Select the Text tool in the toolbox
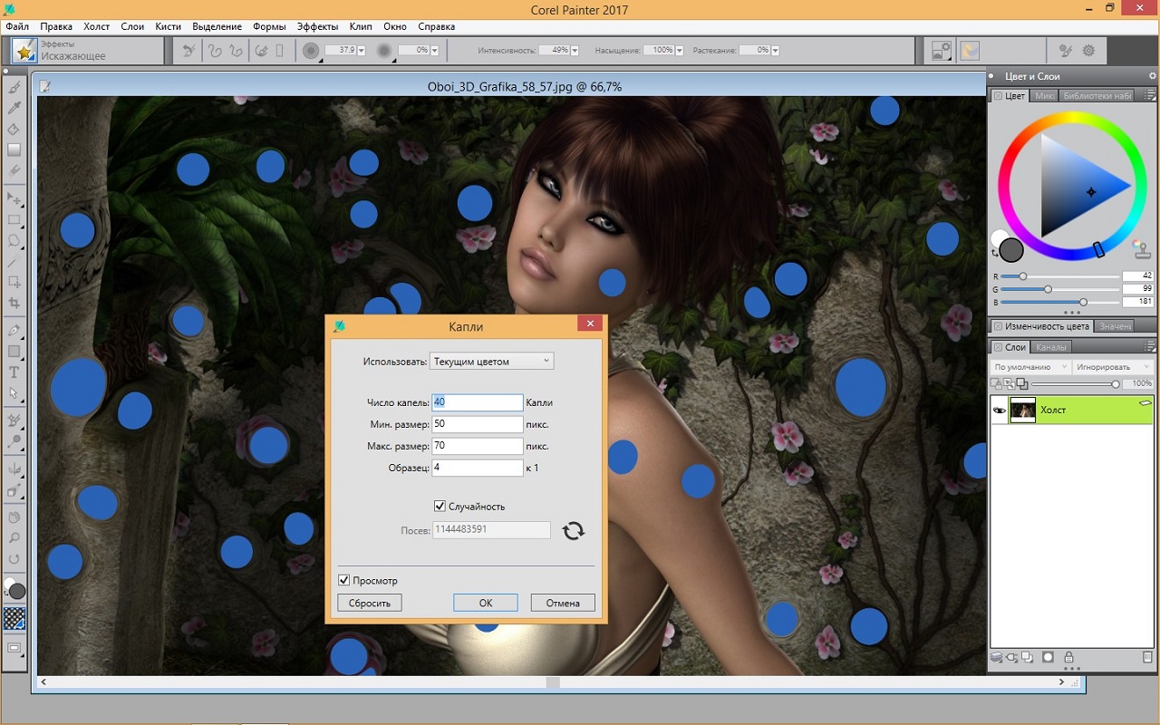The width and height of the screenshot is (1160, 725). pyautogui.click(x=14, y=372)
